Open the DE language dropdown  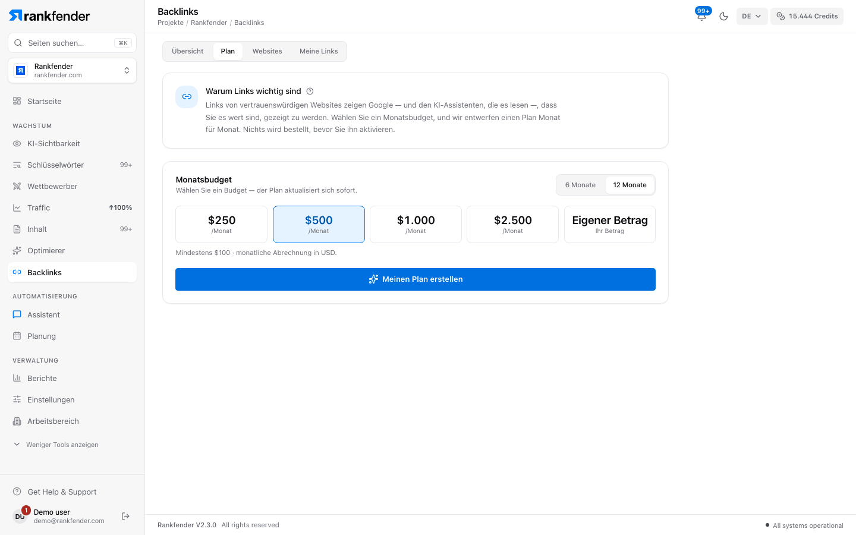pos(752,16)
